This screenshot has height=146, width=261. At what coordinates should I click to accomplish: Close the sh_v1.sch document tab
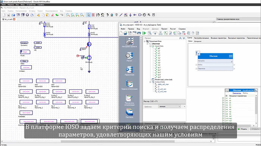click(14, 19)
